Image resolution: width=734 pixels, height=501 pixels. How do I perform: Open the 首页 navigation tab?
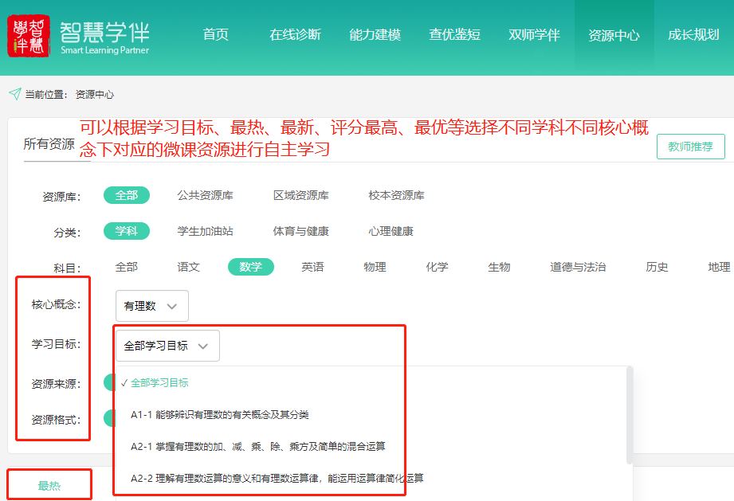click(215, 35)
